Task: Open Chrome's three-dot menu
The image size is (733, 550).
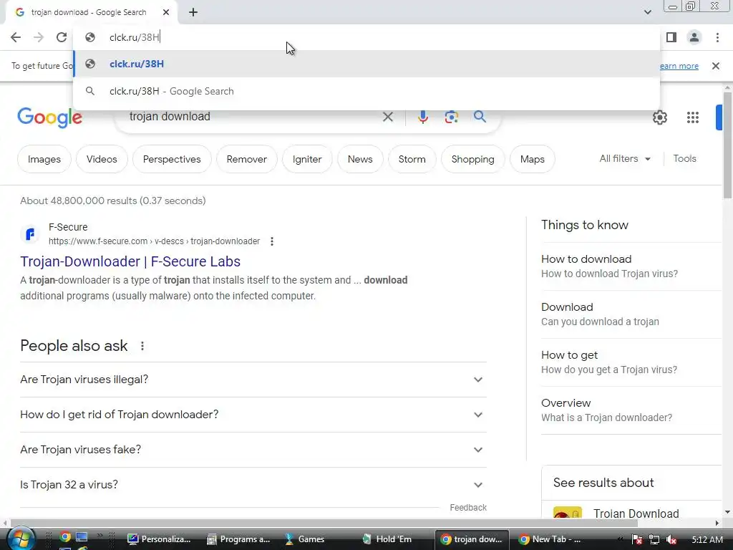Action: pos(717,37)
